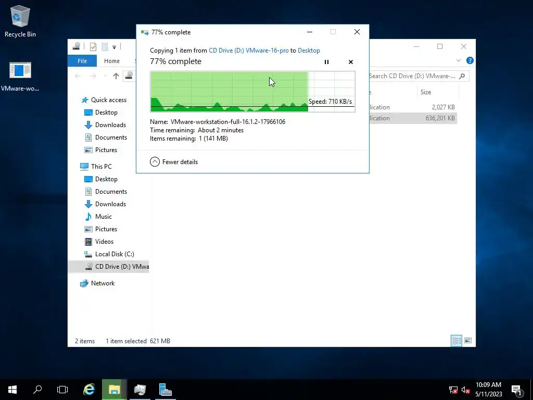533x400 pixels.
Task: Click the network status tray icon
Action: (x=453, y=390)
